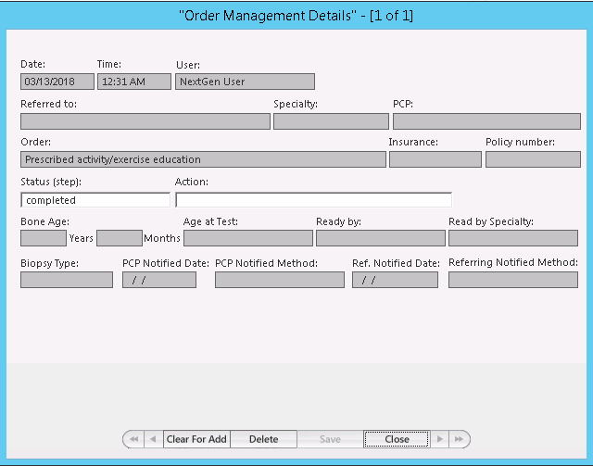Click the Bone Age Years field

[x=44, y=238]
